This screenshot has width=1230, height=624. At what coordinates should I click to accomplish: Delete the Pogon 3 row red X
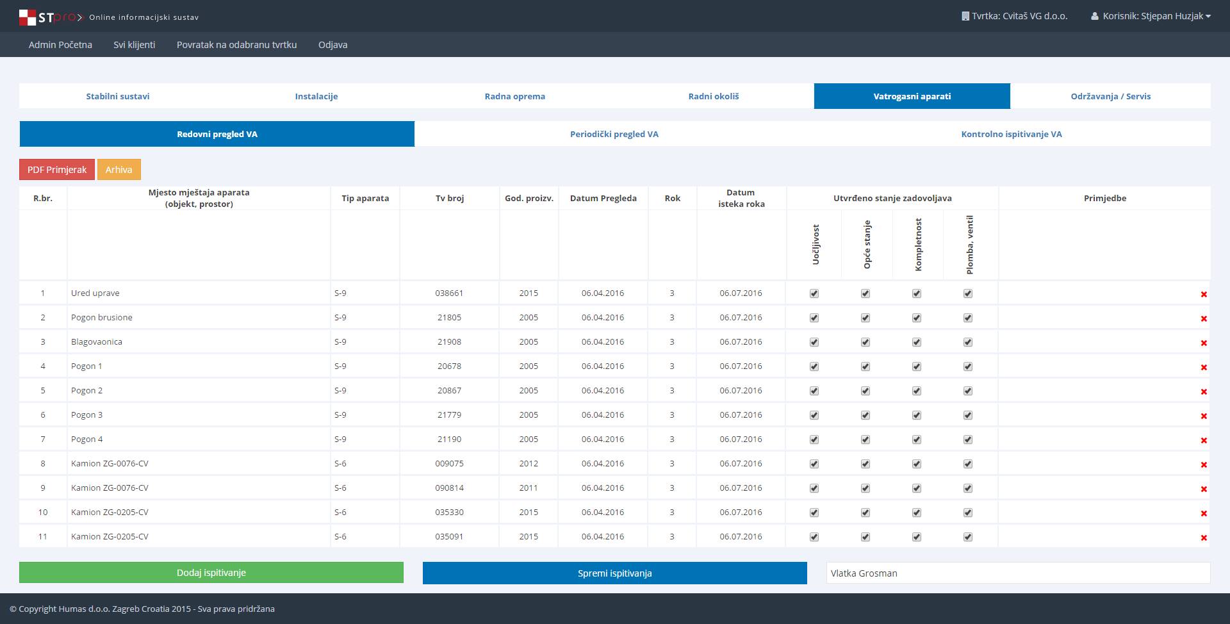(1204, 416)
